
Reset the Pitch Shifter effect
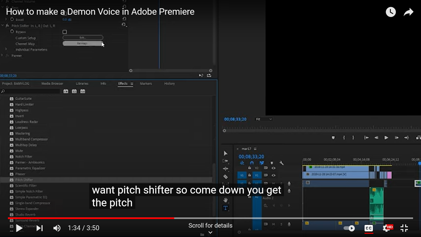(x=124, y=25)
